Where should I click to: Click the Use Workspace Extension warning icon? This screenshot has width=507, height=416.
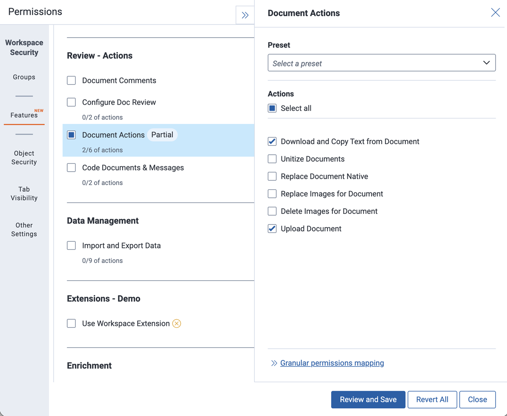(x=177, y=324)
